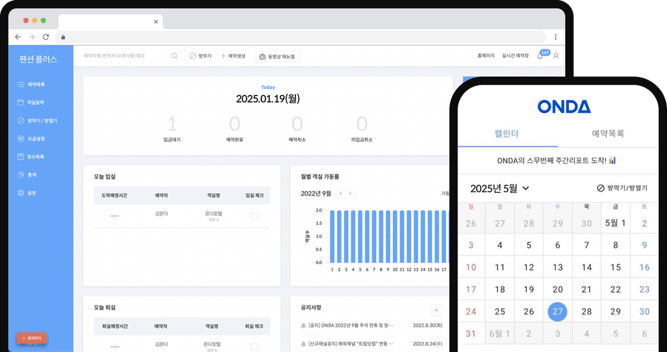
Task: Select 5월 1 on phone calendar
Action: pyautogui.click(x=615, y=224)
